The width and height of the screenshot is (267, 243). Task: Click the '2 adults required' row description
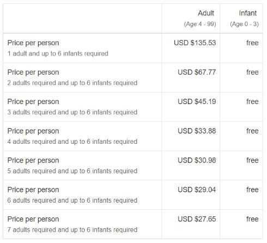click(x=72, y=83)
